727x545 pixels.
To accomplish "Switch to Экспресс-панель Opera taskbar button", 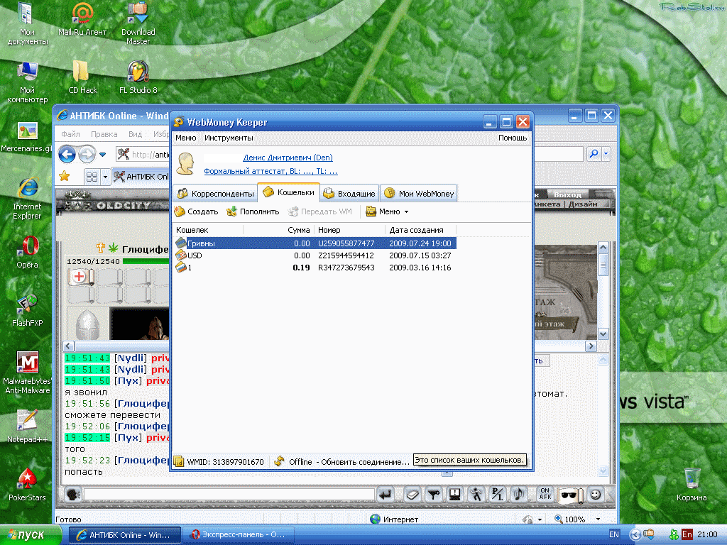I will (238, 535).
